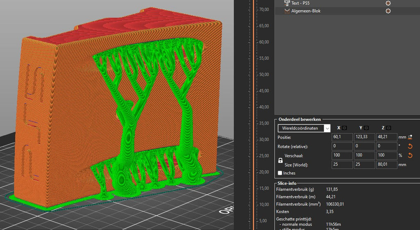Open settings gear for Text - PS5

click(388, 3)
